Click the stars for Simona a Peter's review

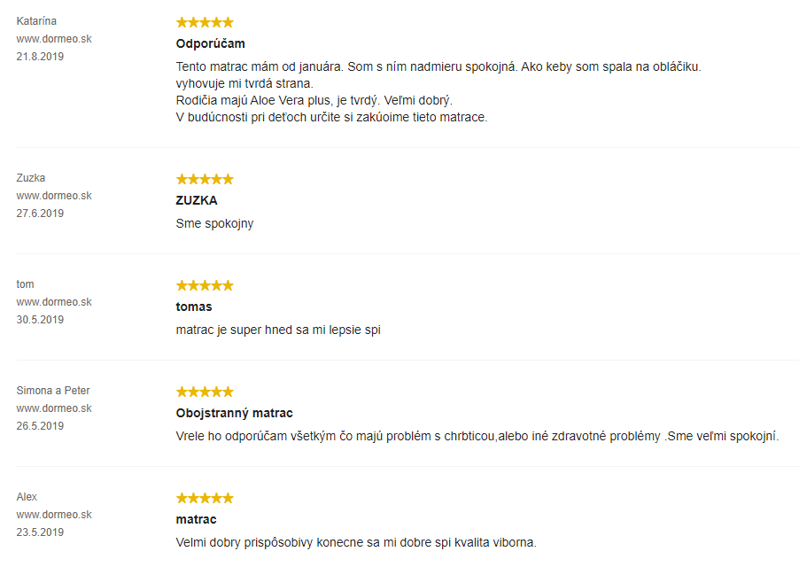pyautogui.click(x=205, y=392)
